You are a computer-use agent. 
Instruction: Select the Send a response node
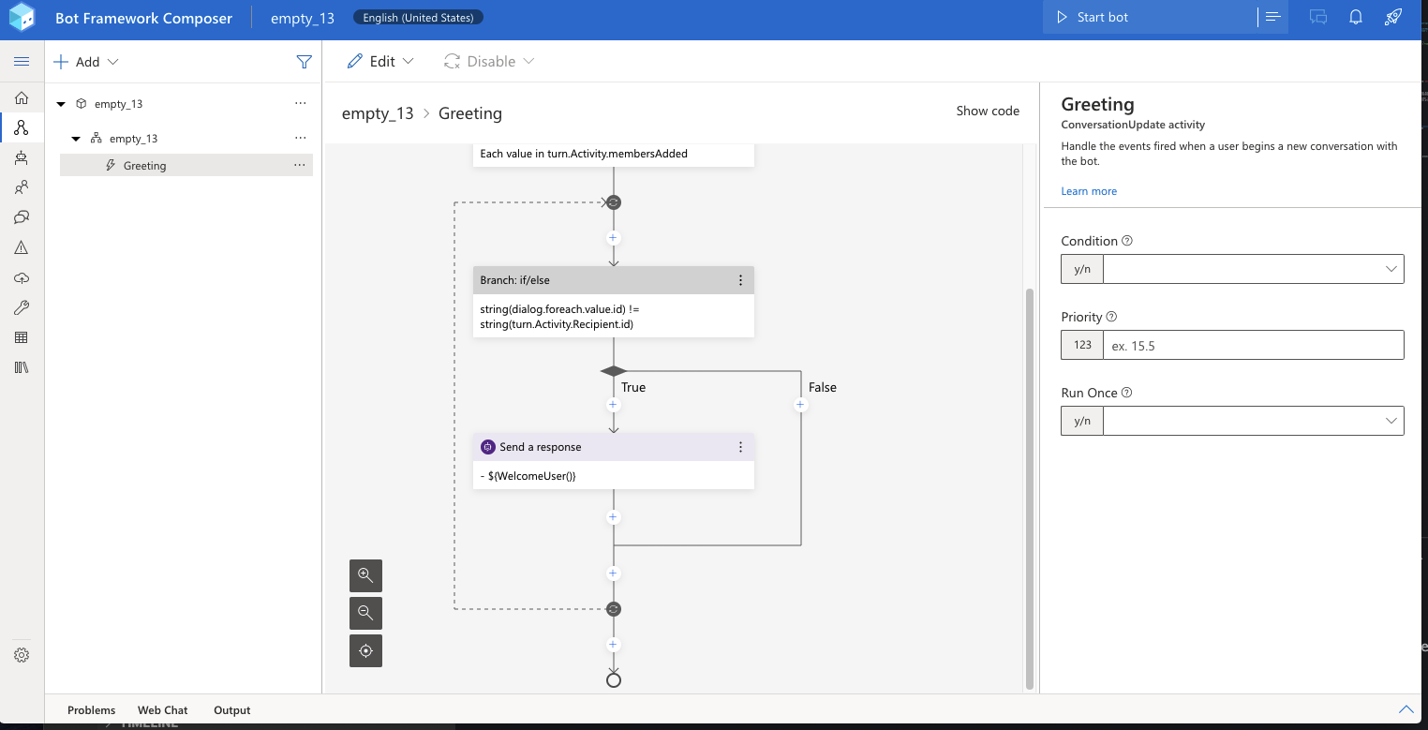(x=613, y=460)
